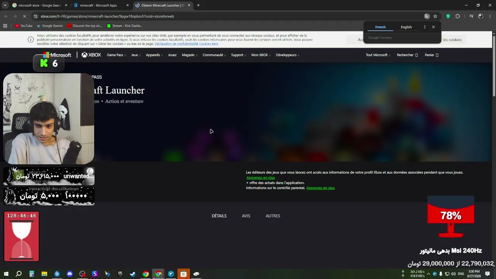Expand the Magasin menu
The image size is (496, 279).
189,55
